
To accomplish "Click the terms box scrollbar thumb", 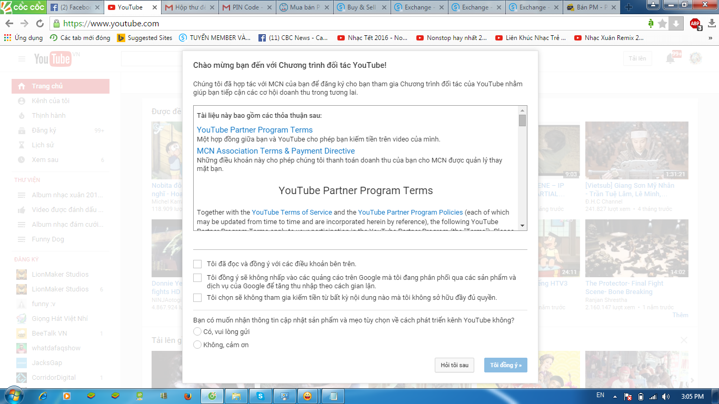I will coord(522,120).
